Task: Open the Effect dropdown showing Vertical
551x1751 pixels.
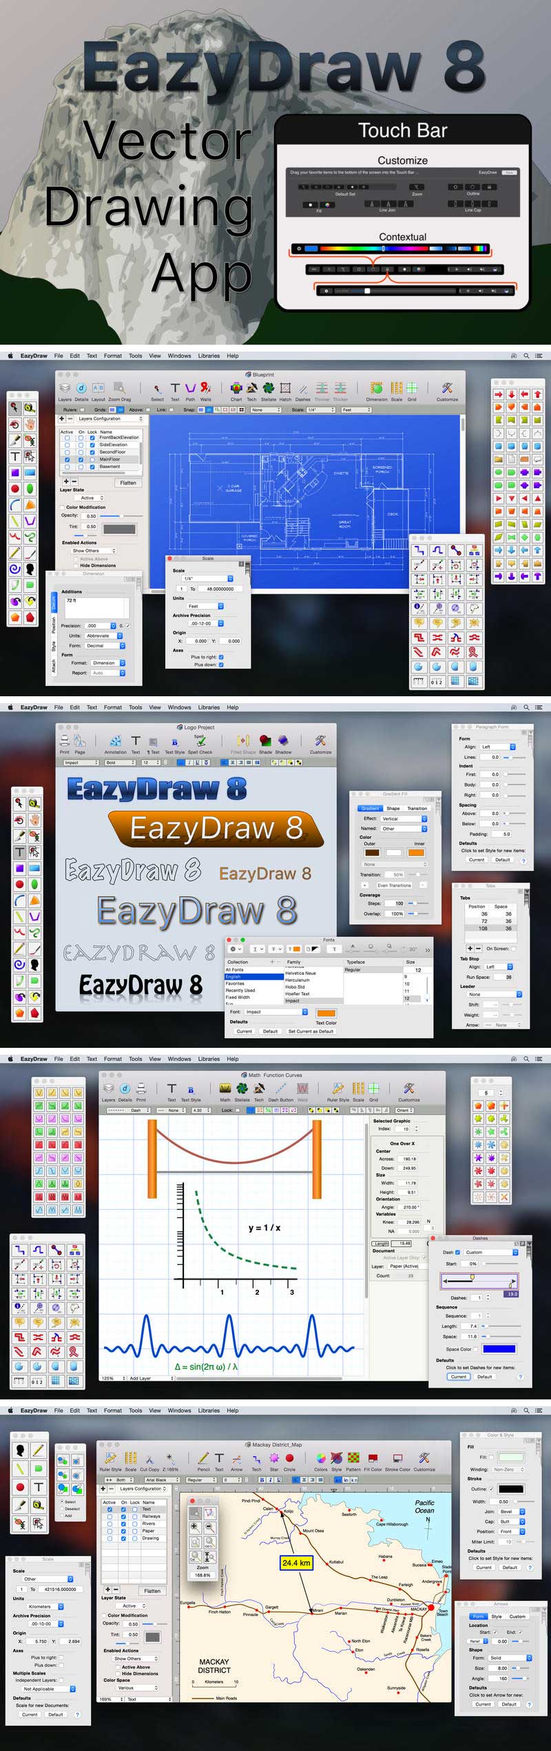Action: 404,818
